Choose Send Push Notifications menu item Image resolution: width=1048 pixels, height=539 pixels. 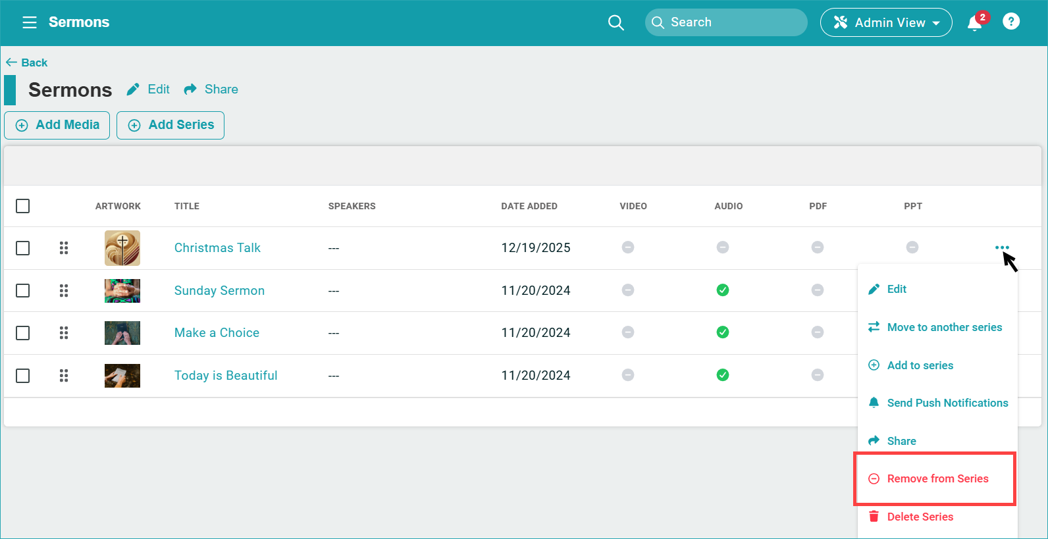(947, 403)
